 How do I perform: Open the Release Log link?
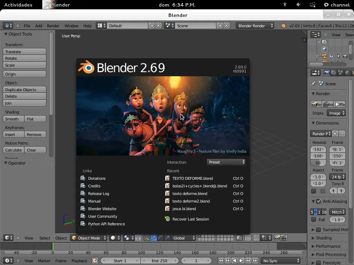99,194
